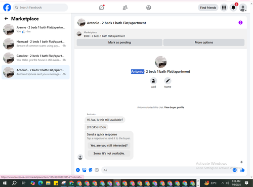Open the Groups icon in top navigation
253x187 pixels.
(149, 8)
